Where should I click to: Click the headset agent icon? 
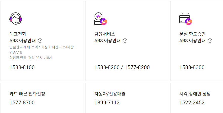click(x=16, y=18)
